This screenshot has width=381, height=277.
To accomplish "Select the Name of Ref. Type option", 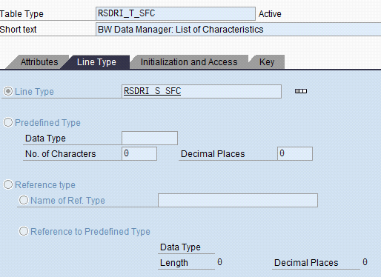I will coord(24,200).
